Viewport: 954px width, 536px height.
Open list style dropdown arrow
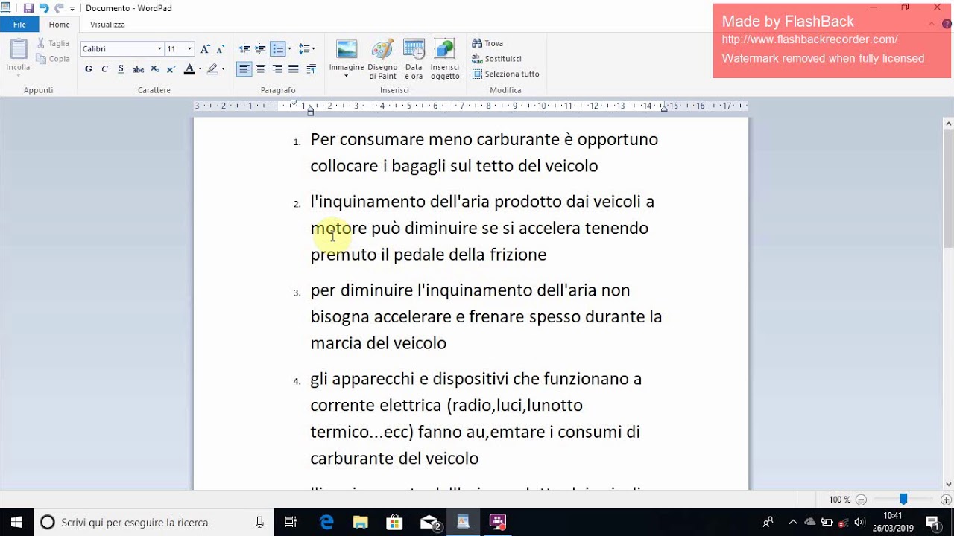pyautogui.click(x=289, y=49)
